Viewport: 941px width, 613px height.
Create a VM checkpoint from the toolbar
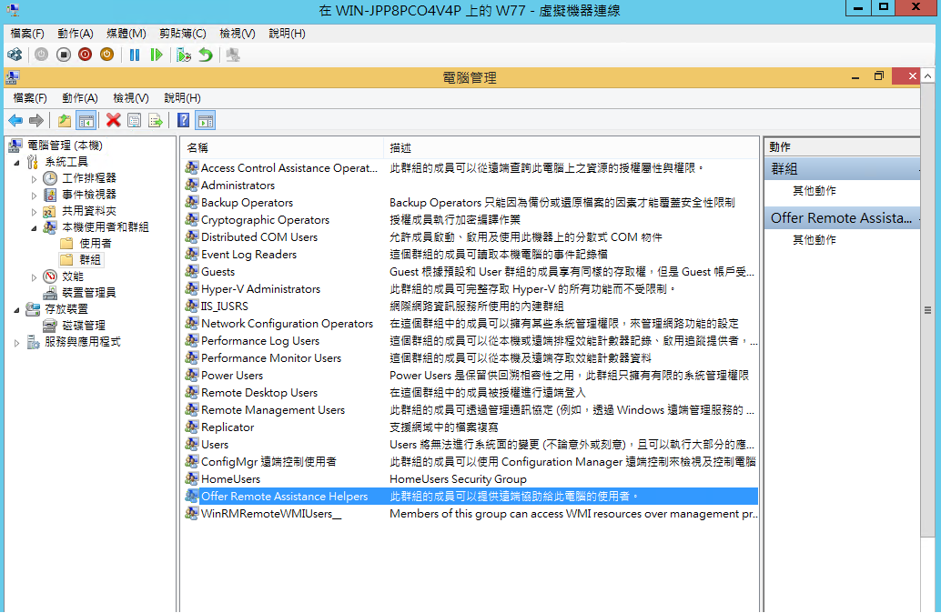coord(184,55)
